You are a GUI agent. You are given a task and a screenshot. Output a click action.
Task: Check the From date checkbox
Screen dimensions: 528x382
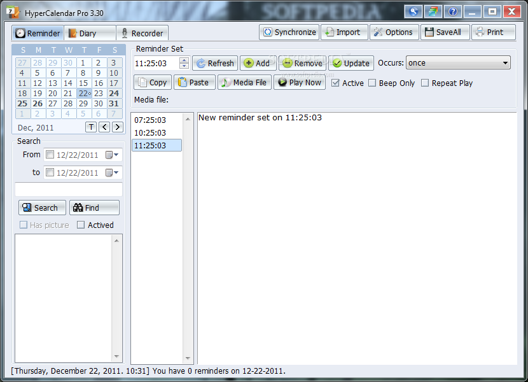click(x=50, y=155)
